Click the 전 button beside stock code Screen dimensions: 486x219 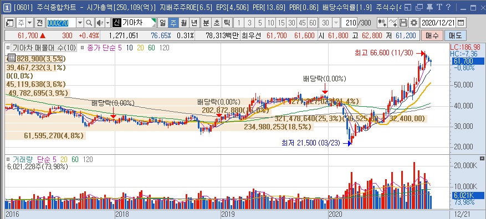point(40,23)
